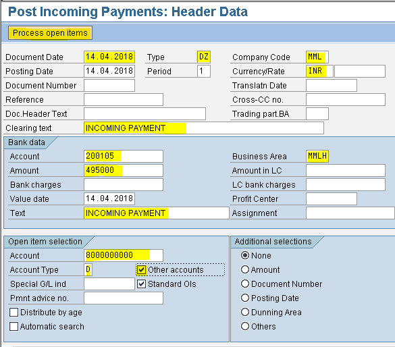Viewport: 395px width, 347px height.
Task: Click the Process open items button
Action: 50,33
